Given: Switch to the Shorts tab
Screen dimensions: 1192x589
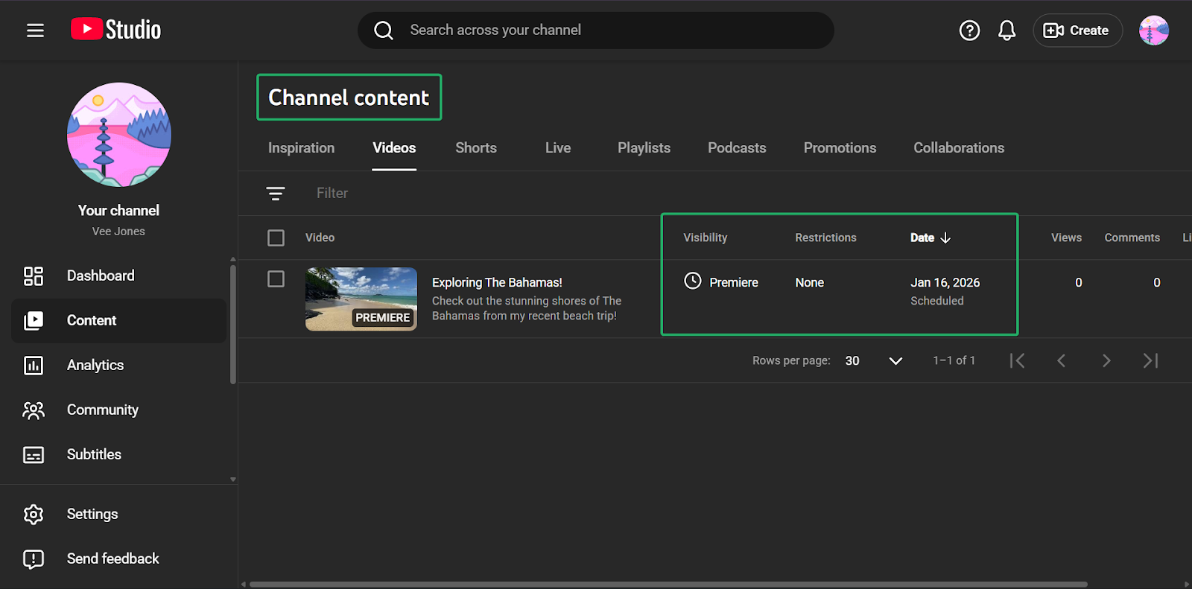Looking at the screenshot, I should [x=475, y=148].
